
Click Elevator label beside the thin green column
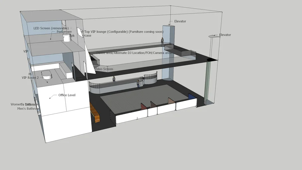(225, 35)
